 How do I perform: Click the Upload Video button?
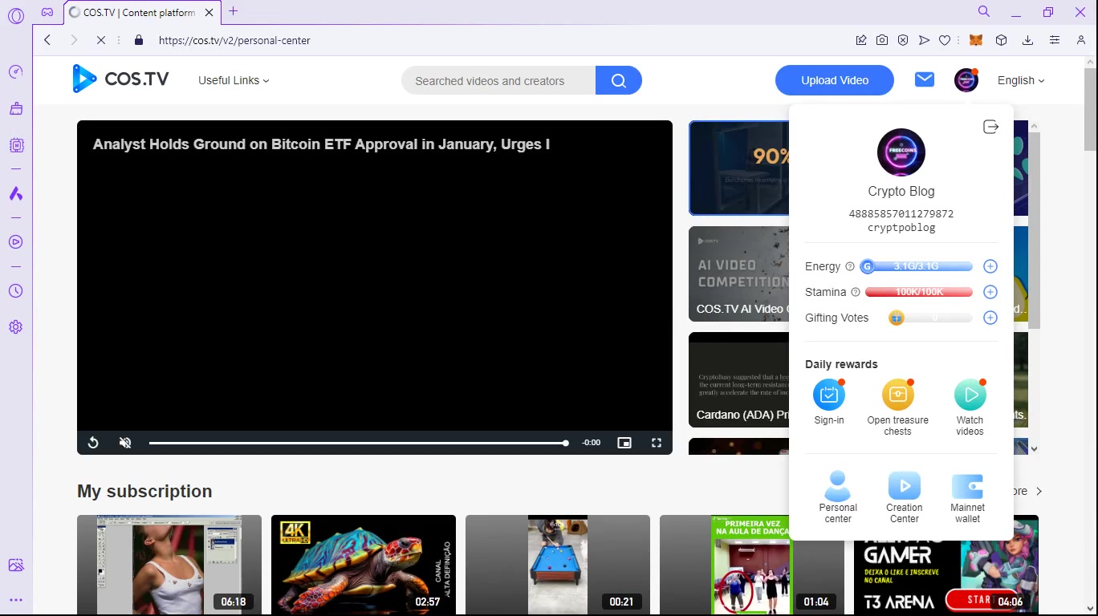(x=835, y=80)
